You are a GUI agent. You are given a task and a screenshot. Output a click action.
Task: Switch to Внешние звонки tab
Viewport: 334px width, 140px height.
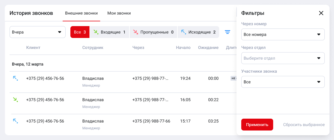coord(81,13)
